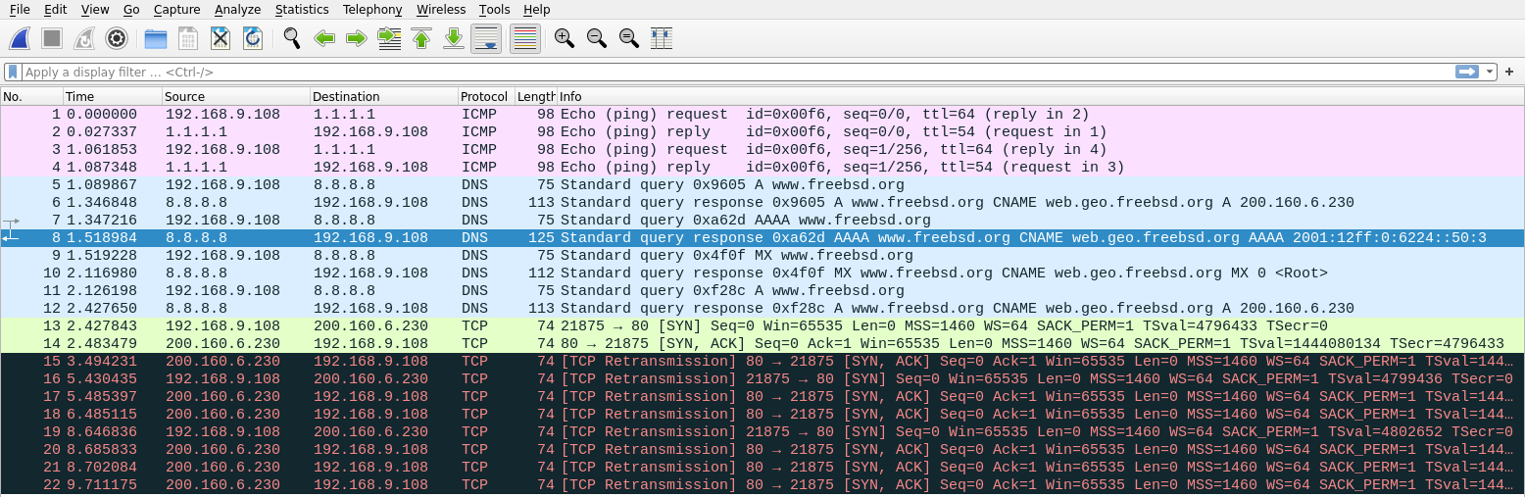Image resolution: width=1525 pixels, height=497 pixels.
Task: Open the Statistics menu
Action: pos(301,10)
